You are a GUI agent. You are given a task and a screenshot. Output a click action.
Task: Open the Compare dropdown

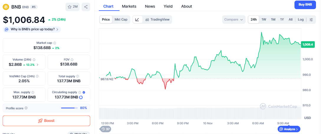click(233, 20)
